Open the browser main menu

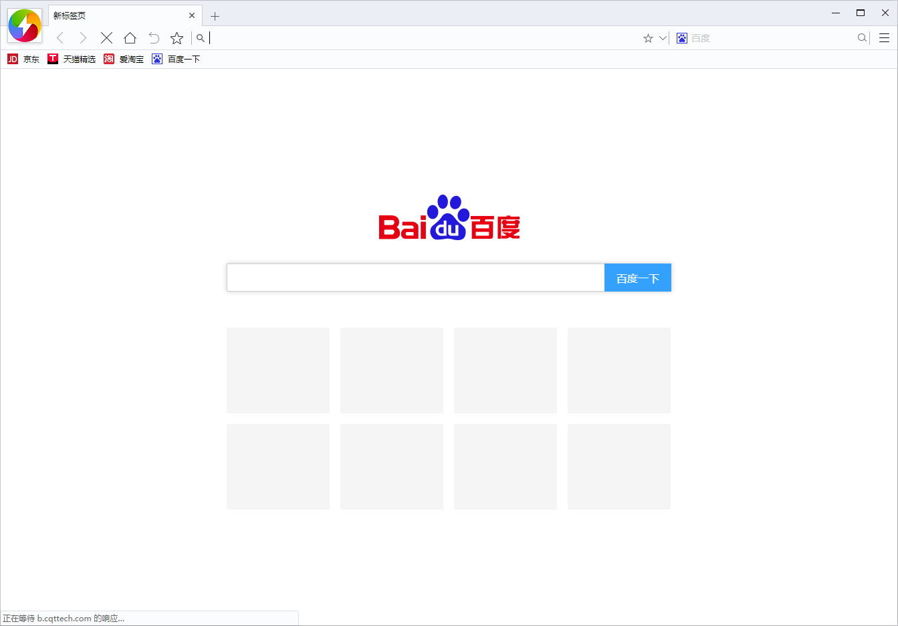pos(884,38)
